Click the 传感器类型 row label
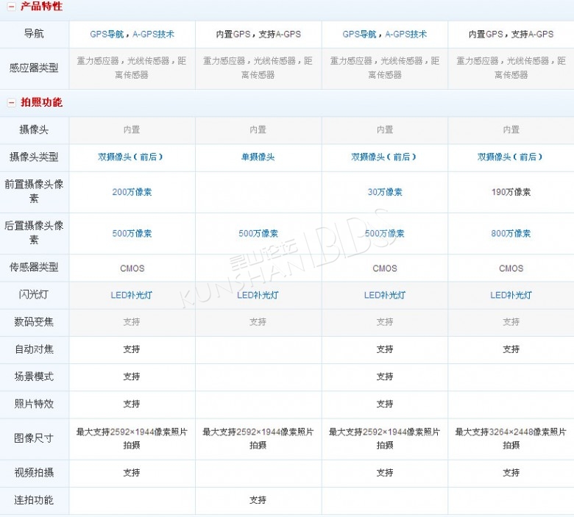 [x=34, y=267]
